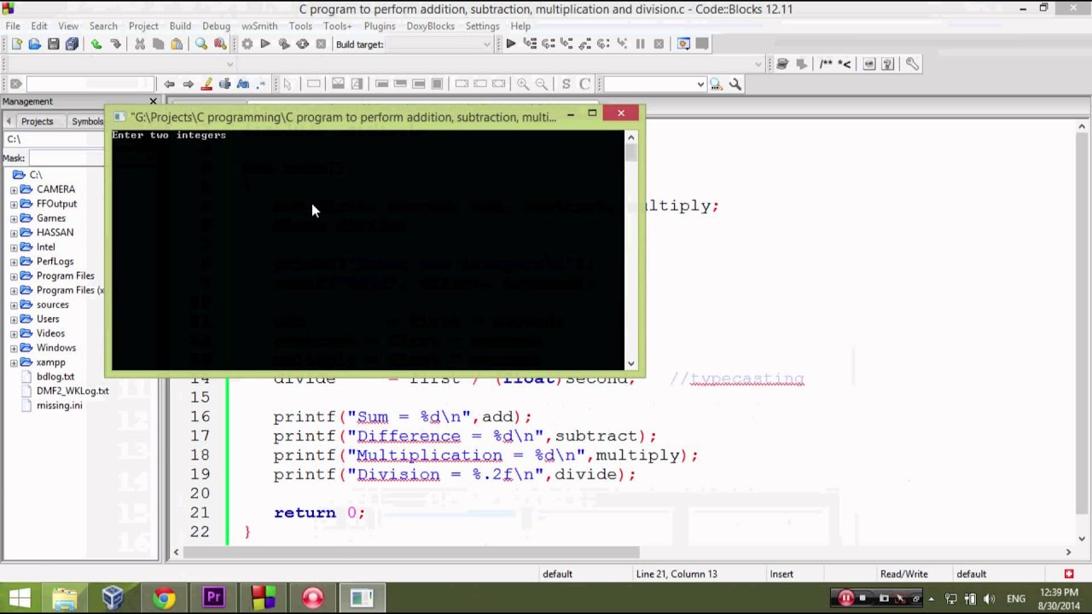The height and width of the screenshot is (614, 1092).
Task: Paste from clipboard icon
Action: click(x=177, y=44)
